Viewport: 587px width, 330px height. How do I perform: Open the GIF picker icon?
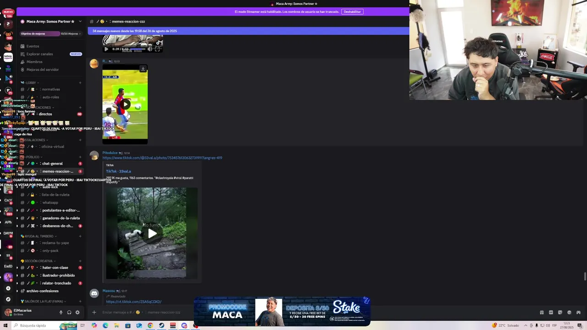click(551, 313)
